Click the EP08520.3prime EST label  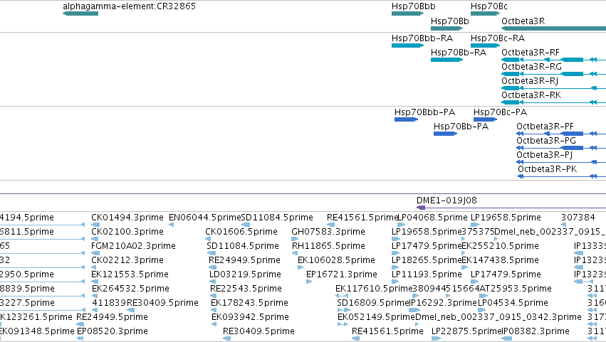click(113, 331)
